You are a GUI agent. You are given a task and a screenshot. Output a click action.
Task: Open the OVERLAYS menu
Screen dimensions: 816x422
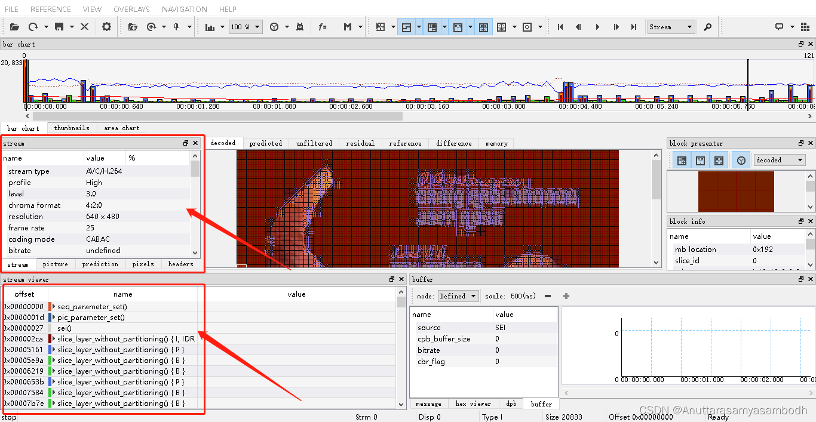[x=131, y=9]
